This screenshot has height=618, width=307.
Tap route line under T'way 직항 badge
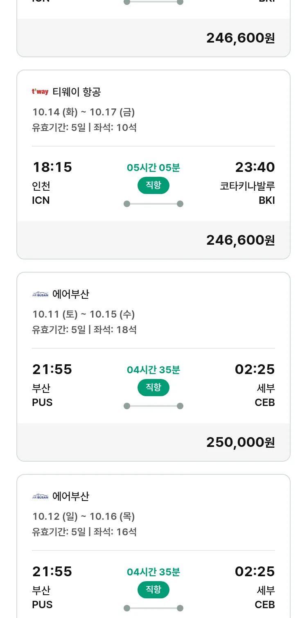153,204
